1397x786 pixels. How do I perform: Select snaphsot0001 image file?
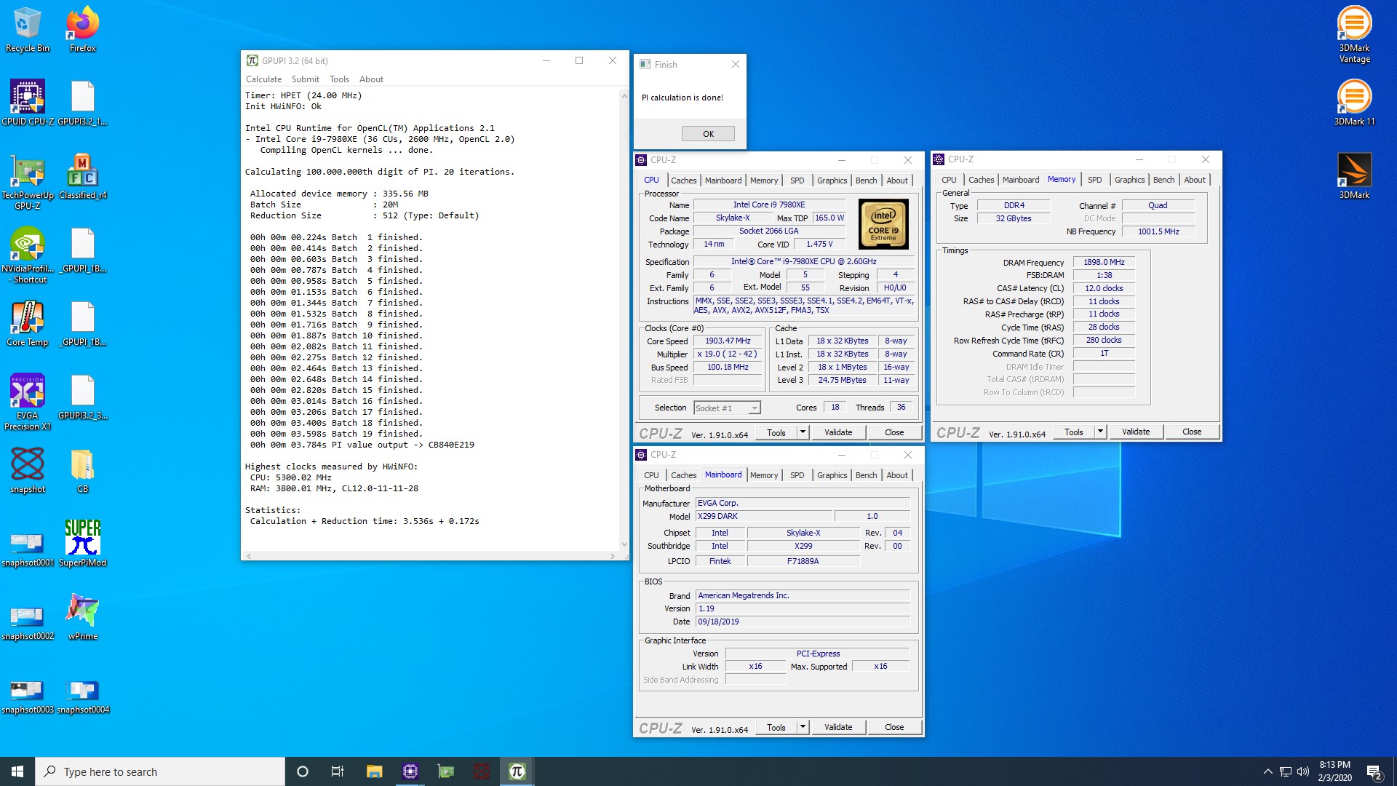pyautogui.click(x=28, y=549)
